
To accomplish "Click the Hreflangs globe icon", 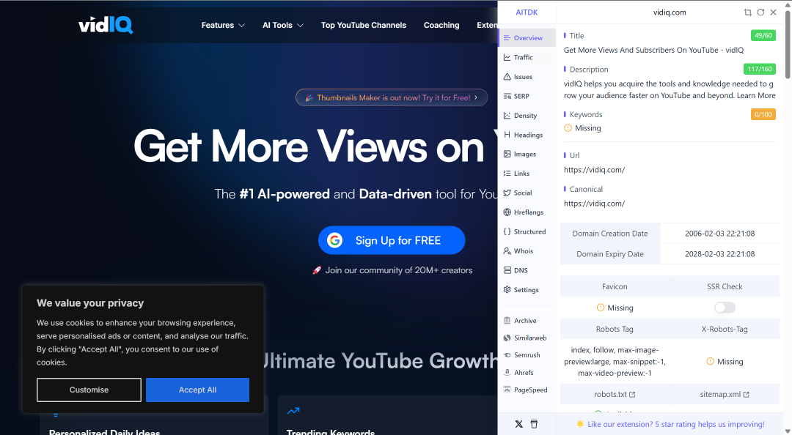I will [x=507, y=212].
